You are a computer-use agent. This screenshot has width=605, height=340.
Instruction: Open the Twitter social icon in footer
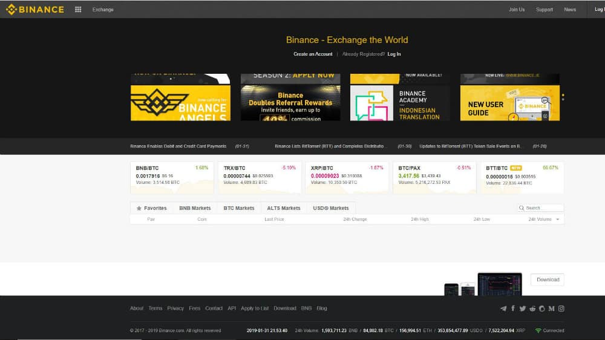pyautogui.click(x=523, y=309)
